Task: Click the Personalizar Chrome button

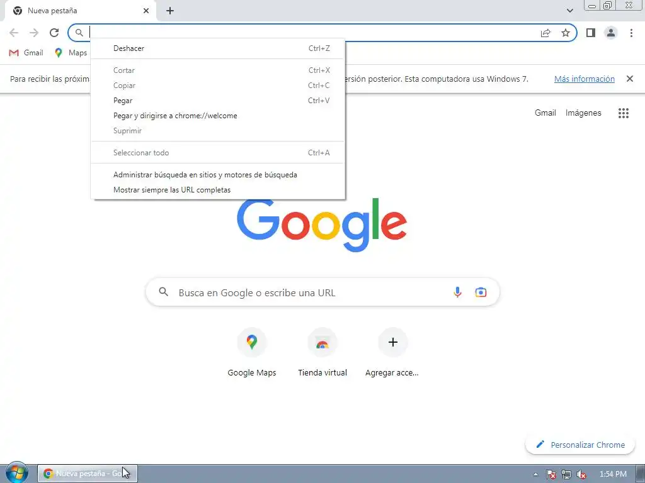Action: click(580, 445)
